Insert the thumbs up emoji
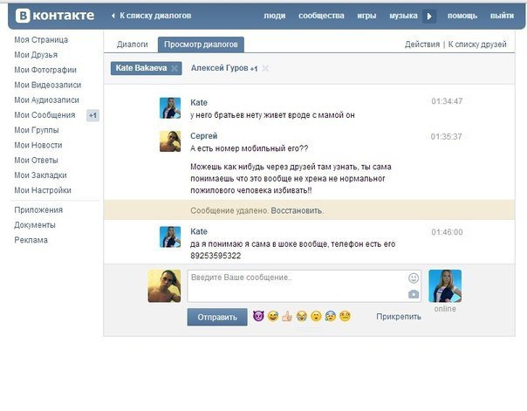The height and width of the screenshot is (411, 527). (287, 316)
